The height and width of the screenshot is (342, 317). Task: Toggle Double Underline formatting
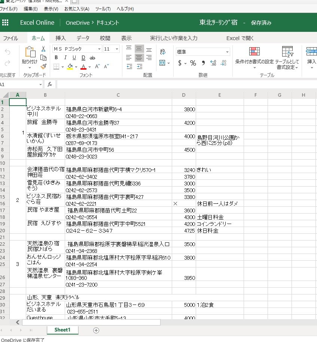coord(83,58)
